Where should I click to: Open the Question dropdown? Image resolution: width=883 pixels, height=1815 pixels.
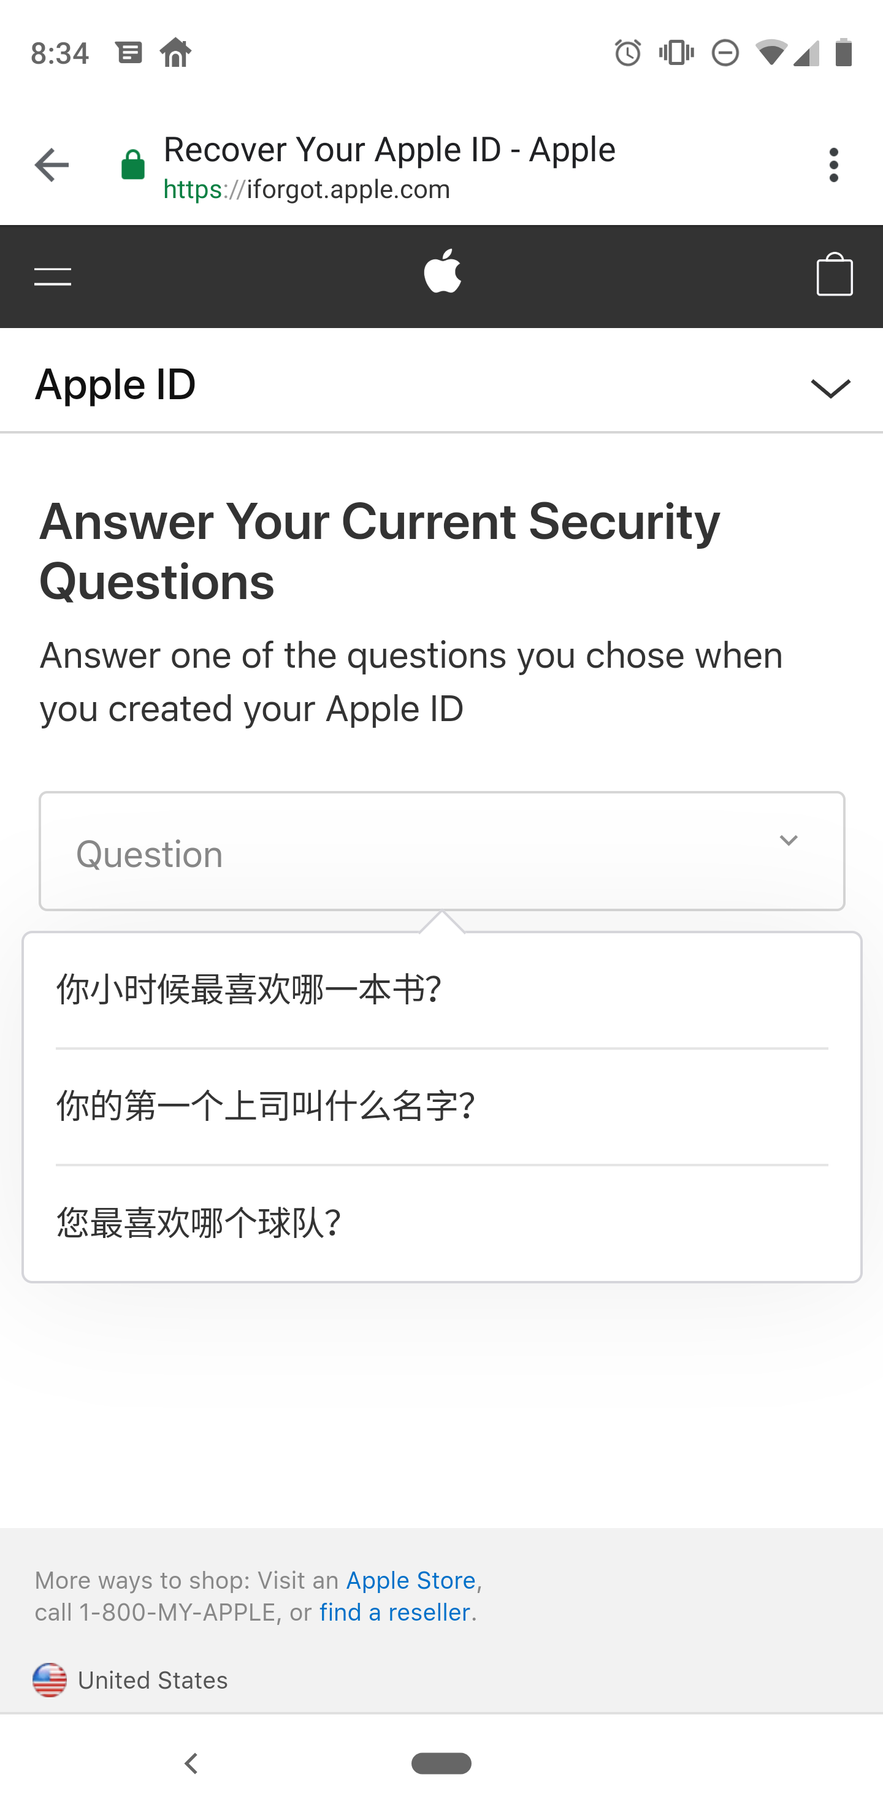[442, 851]
